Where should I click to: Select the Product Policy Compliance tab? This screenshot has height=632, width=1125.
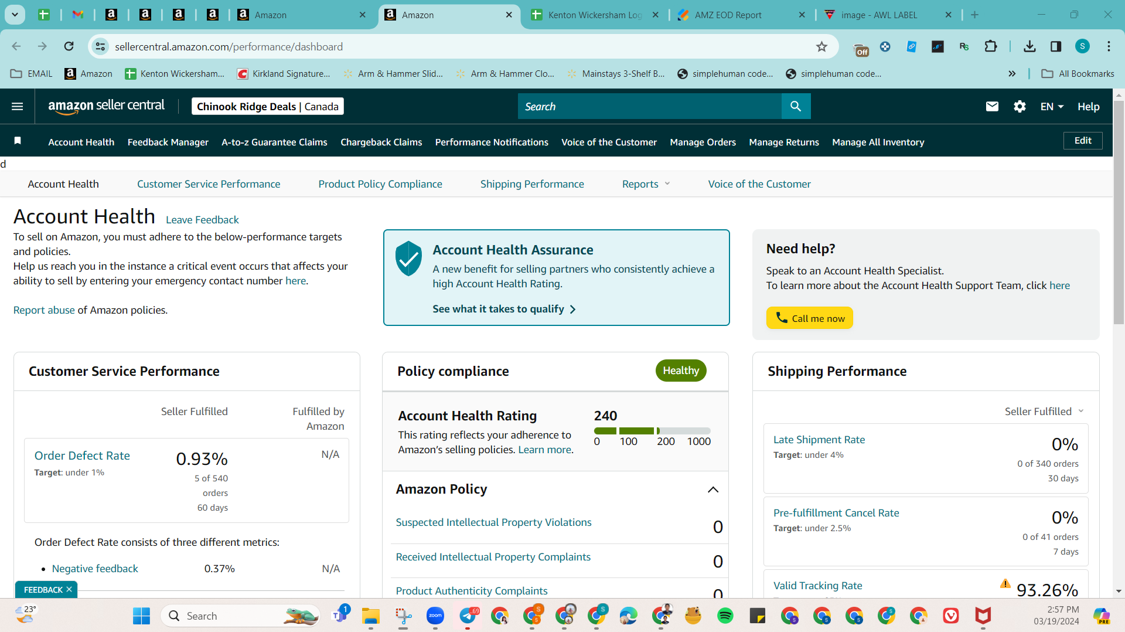380,184
